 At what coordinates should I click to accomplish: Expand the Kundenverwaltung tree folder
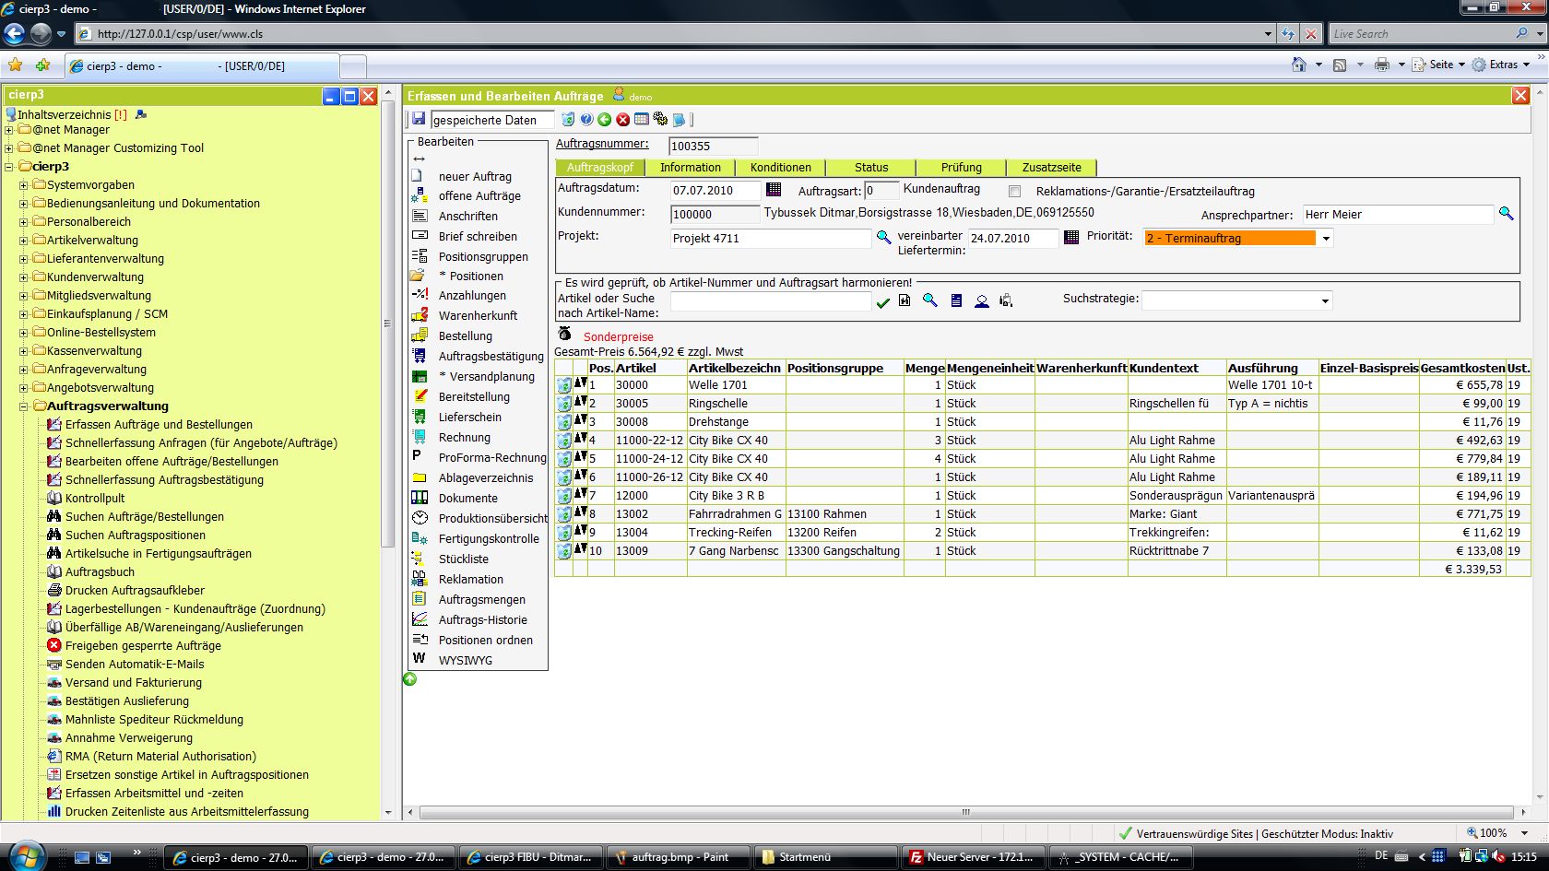pyautogui.click(x=24, y=277)
